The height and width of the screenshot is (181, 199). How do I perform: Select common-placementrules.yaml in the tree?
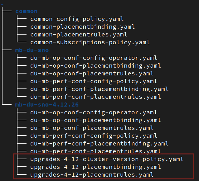click(x=79, y=35)
